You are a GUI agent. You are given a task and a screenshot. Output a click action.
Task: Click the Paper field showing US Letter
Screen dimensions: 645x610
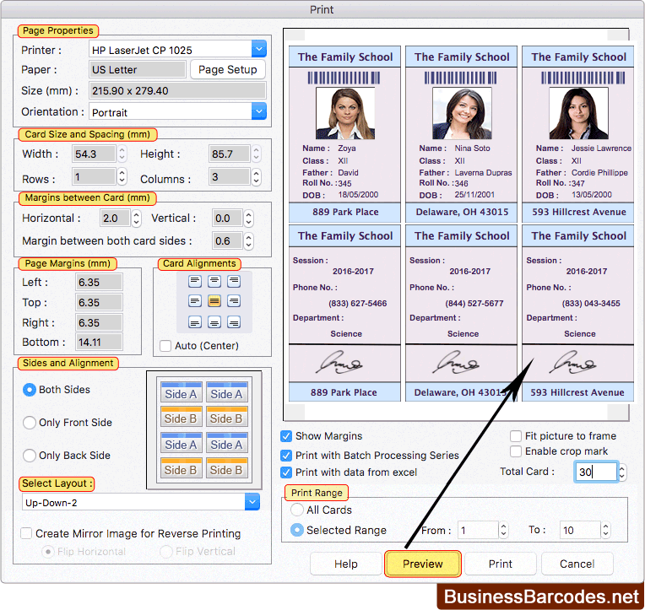coord(138,69)
